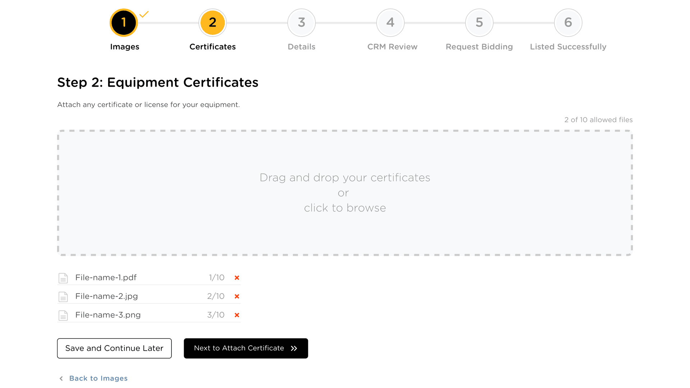Click step 6 Listed Successfully circle
The width and height of the screenshot is (690, 388).
pyautogui.click(x=568, y=23)
